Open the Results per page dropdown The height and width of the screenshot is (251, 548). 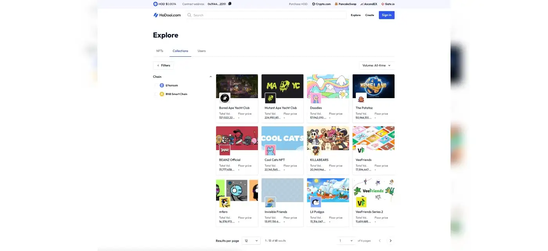pyautogui.click(x=251, y=241)
